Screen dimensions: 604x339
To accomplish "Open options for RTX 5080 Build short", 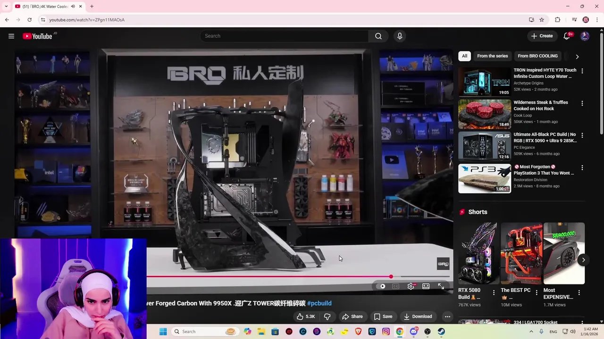I will [494, 292].
